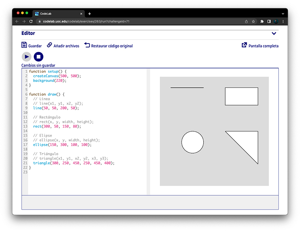This screenshot has width=300, height=231.
Task: Click the editor's vertical split bar
Action: (x=148, y=132)
